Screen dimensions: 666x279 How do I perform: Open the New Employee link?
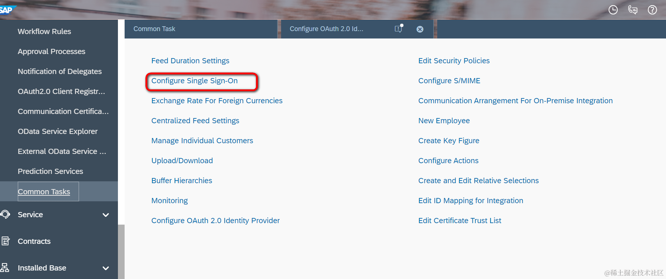(x=444, y=121)
